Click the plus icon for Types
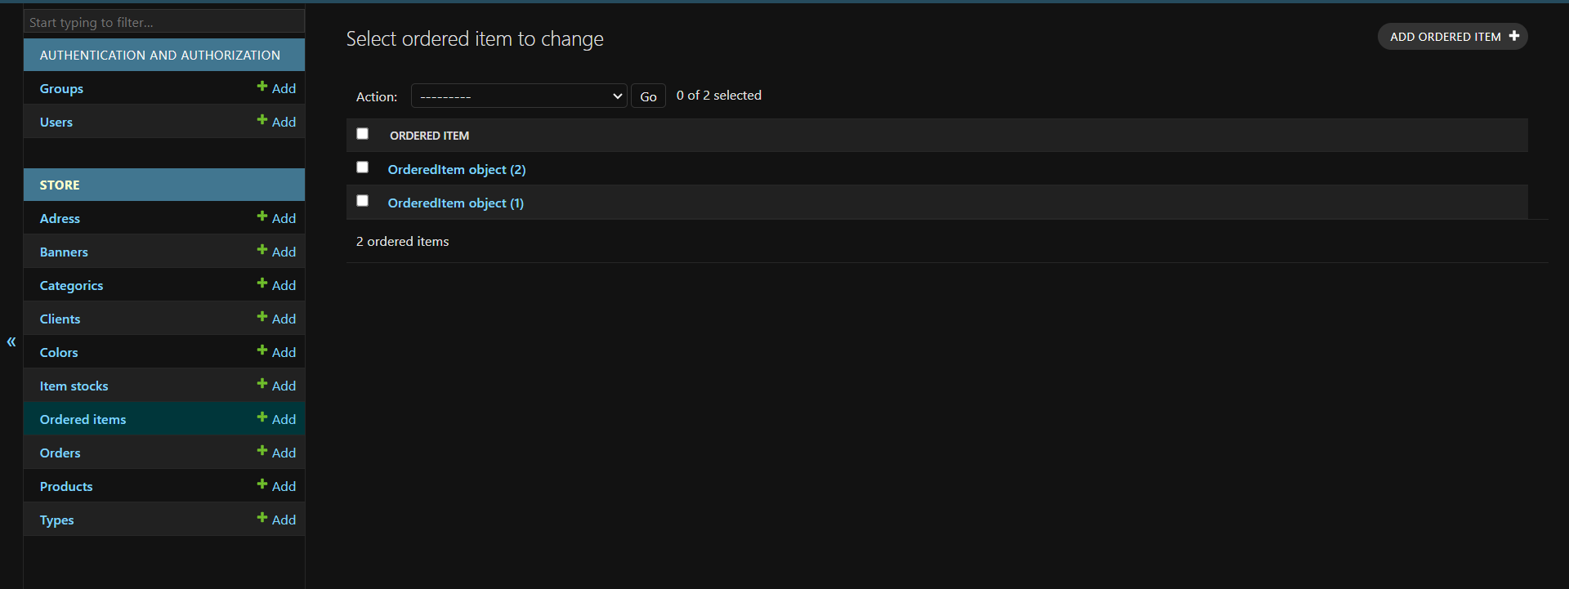The width and height of the screenshot is (1569, 589). 262,518
